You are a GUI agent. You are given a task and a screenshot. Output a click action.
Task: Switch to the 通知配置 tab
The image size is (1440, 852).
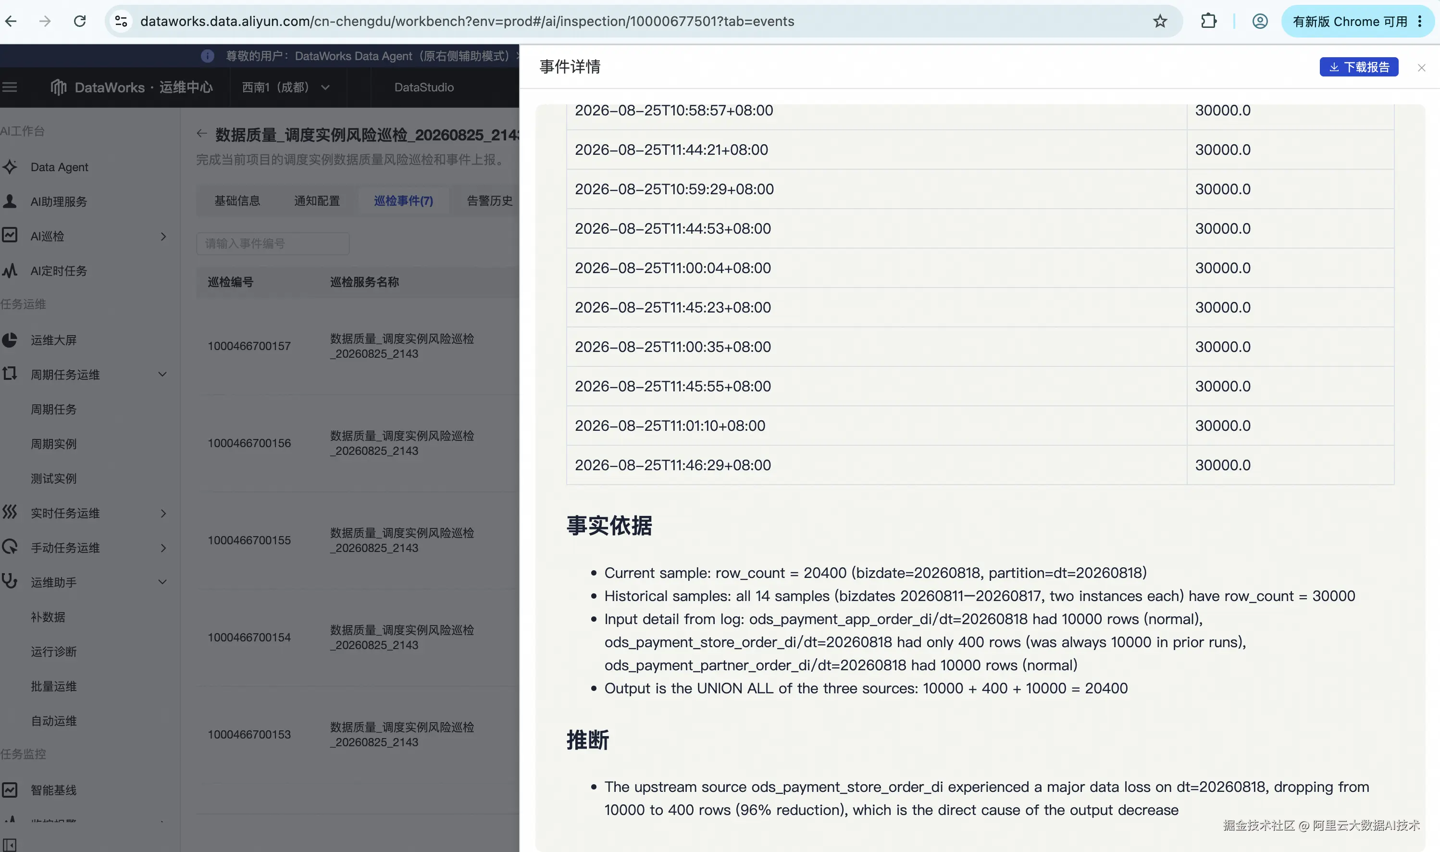tap(317, 200)
